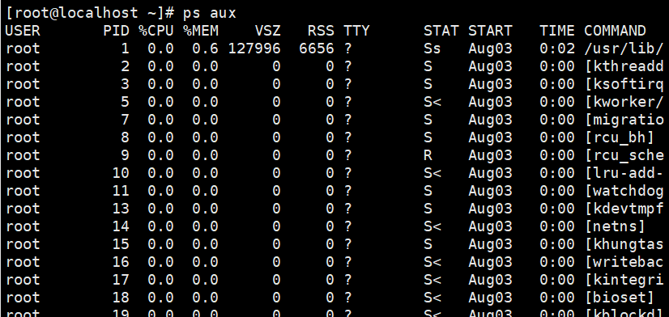
Task: Click the COMMAND column header
Action: pos(615,31)
